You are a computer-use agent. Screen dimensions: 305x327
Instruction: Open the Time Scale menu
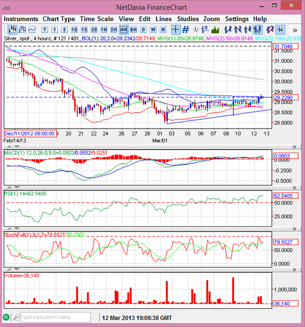(x=97, y=19)
